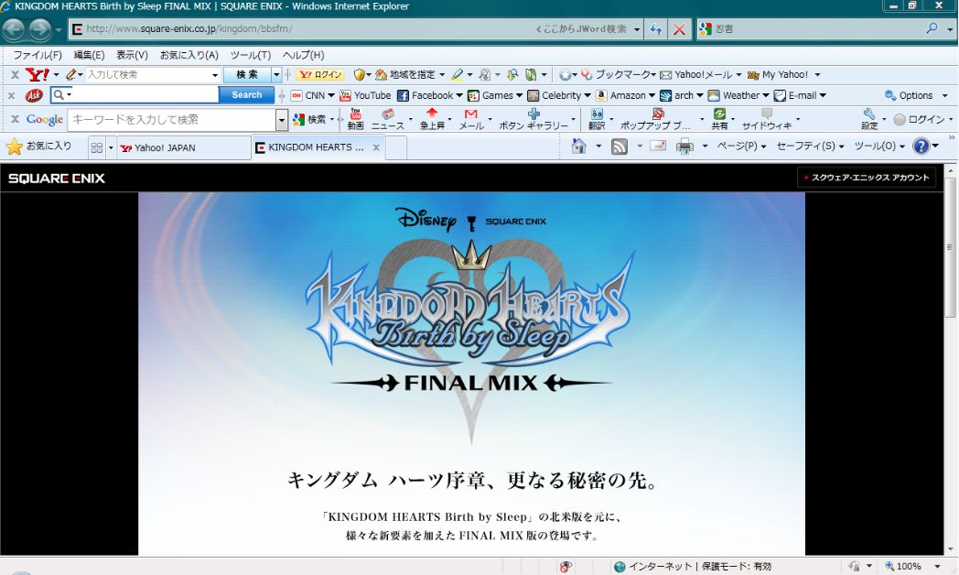959x575 pixels.
Task: Click the サイドウィキ speech bubble icon
Action: [x=766, y=114]
